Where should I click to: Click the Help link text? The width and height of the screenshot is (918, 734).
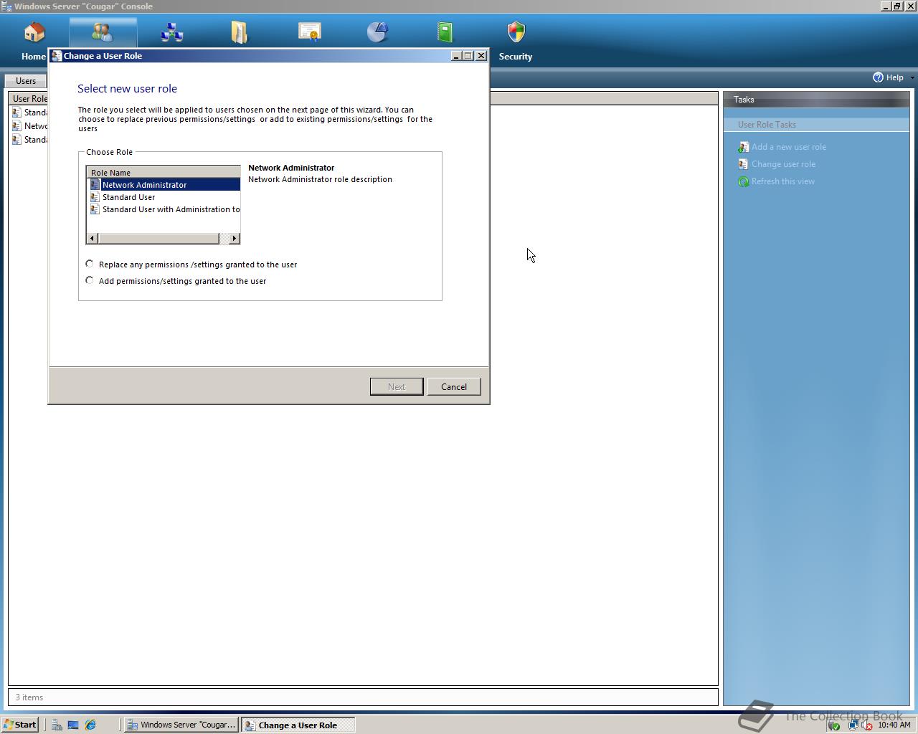pos(894,77)
